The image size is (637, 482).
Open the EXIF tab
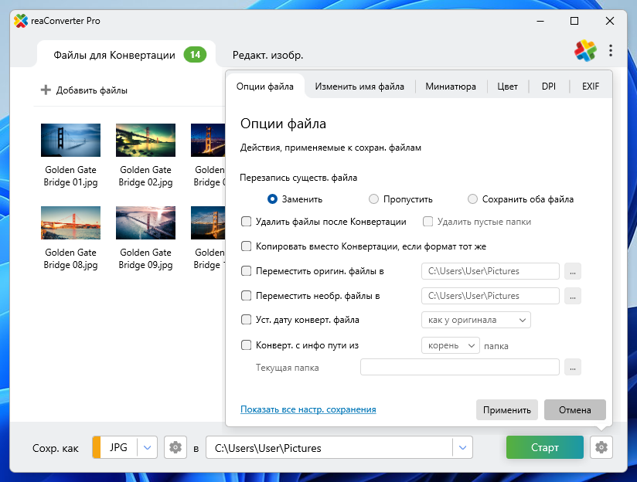(591, 87)
